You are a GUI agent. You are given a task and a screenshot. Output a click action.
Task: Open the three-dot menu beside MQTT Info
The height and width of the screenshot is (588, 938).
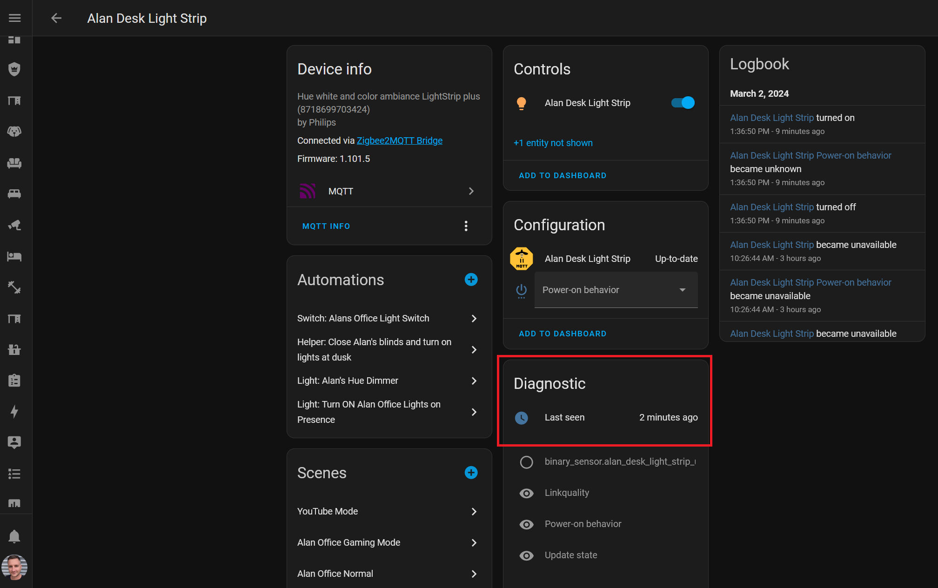[466, 226]
